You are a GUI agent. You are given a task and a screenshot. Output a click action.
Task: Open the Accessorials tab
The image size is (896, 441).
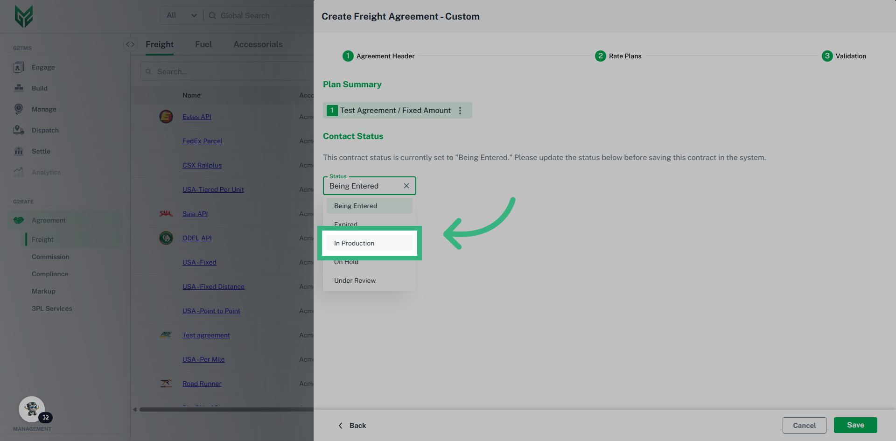click(x=258, y=44)
